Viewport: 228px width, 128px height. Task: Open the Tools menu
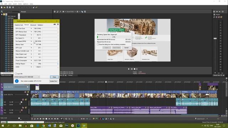(20, 4)
